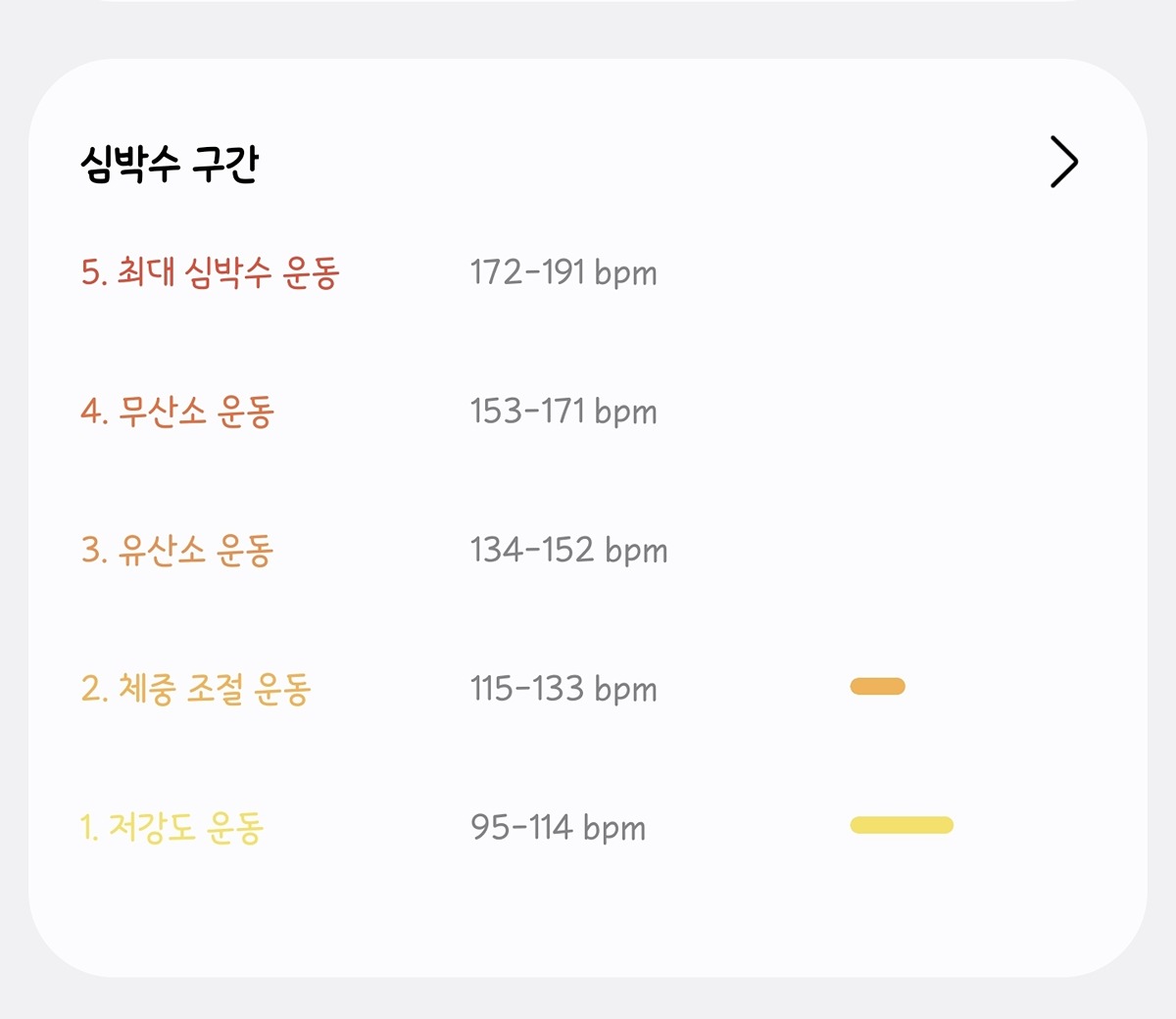
Task: Click the blank area below the 저강도 운동 row
Action: click(x=588, y=921)
